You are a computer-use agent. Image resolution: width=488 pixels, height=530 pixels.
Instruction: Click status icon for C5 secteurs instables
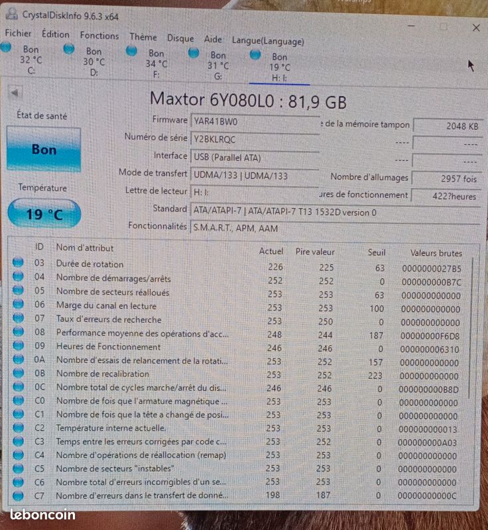click(19, 468)
